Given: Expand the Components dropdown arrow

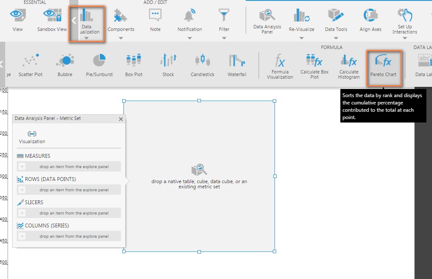Looking at the screenshot, I should pos(121,38).
